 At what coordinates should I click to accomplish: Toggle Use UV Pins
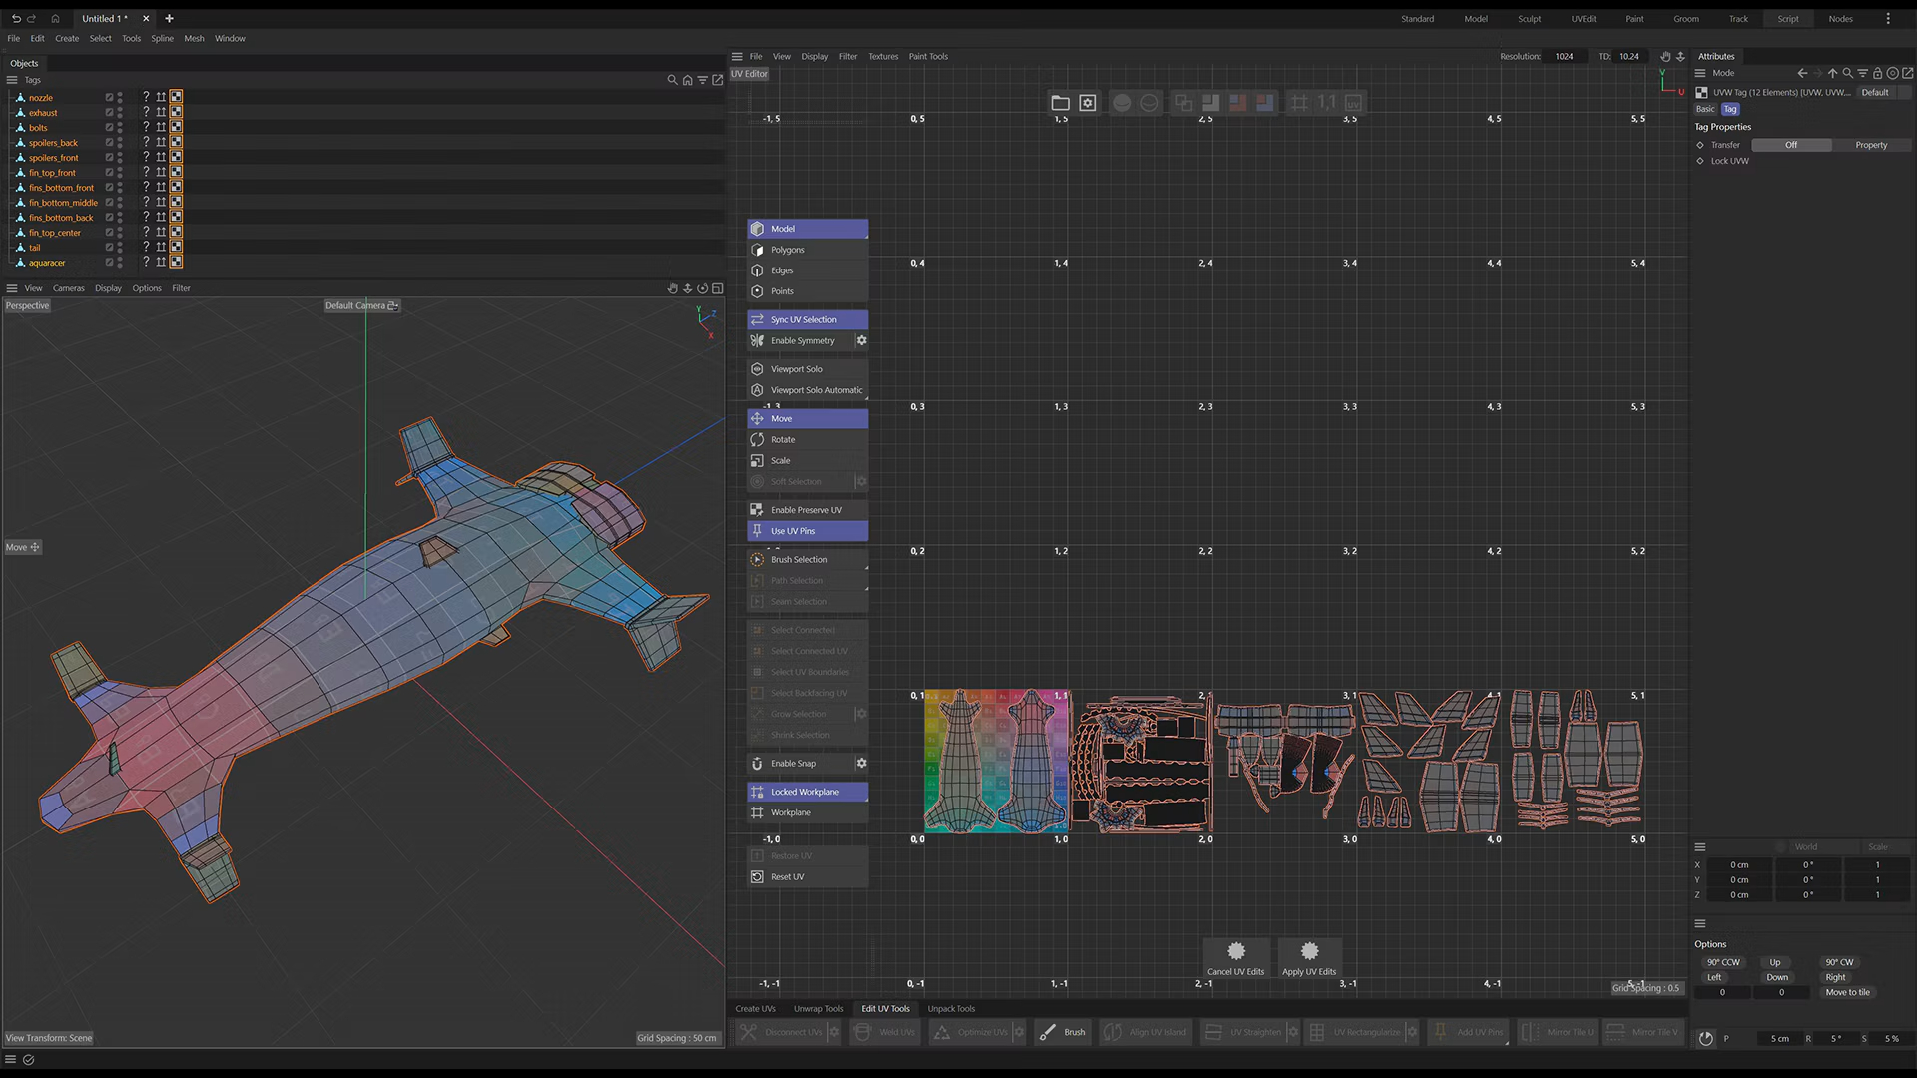click(x=807, y=531)
